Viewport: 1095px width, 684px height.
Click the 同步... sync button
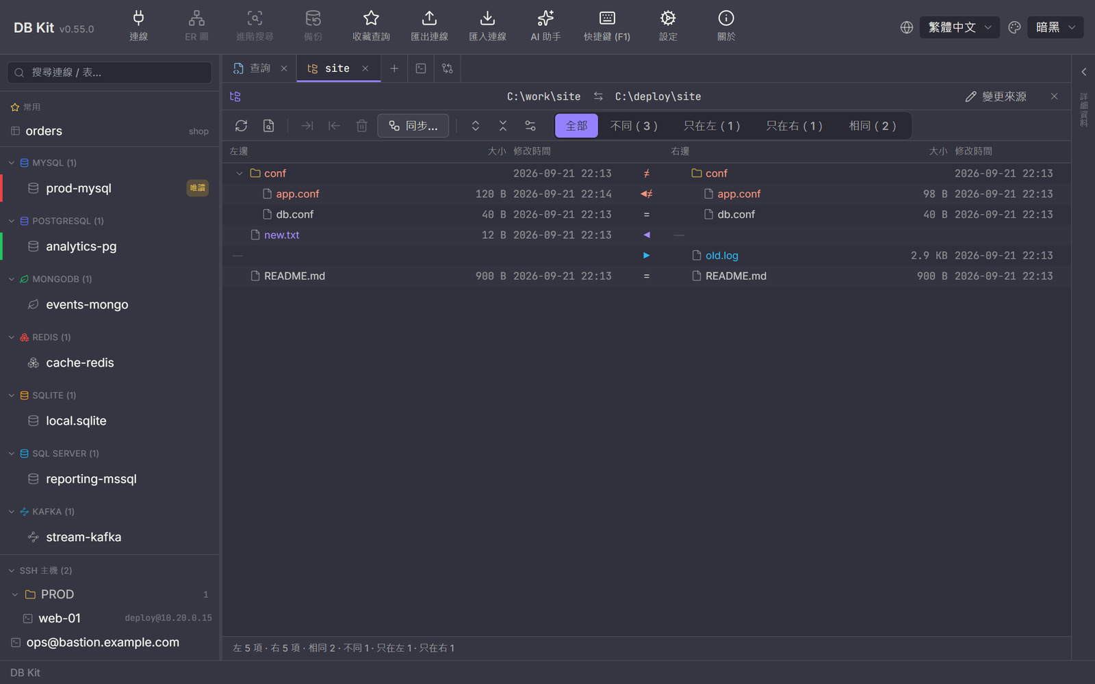coord(413,126)
